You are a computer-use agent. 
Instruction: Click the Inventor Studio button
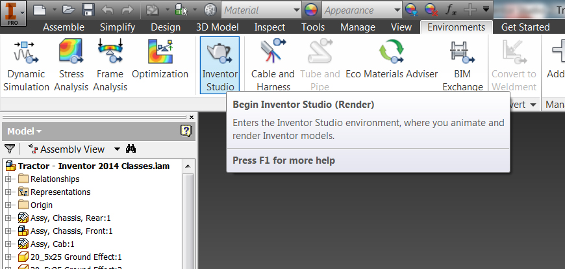220,64
